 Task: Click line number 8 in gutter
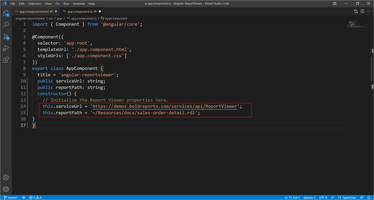click(x=24, y=68)
